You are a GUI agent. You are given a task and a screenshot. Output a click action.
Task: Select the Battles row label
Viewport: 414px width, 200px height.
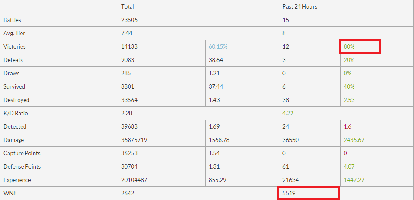pyautogui.click(x=12, y=20)
